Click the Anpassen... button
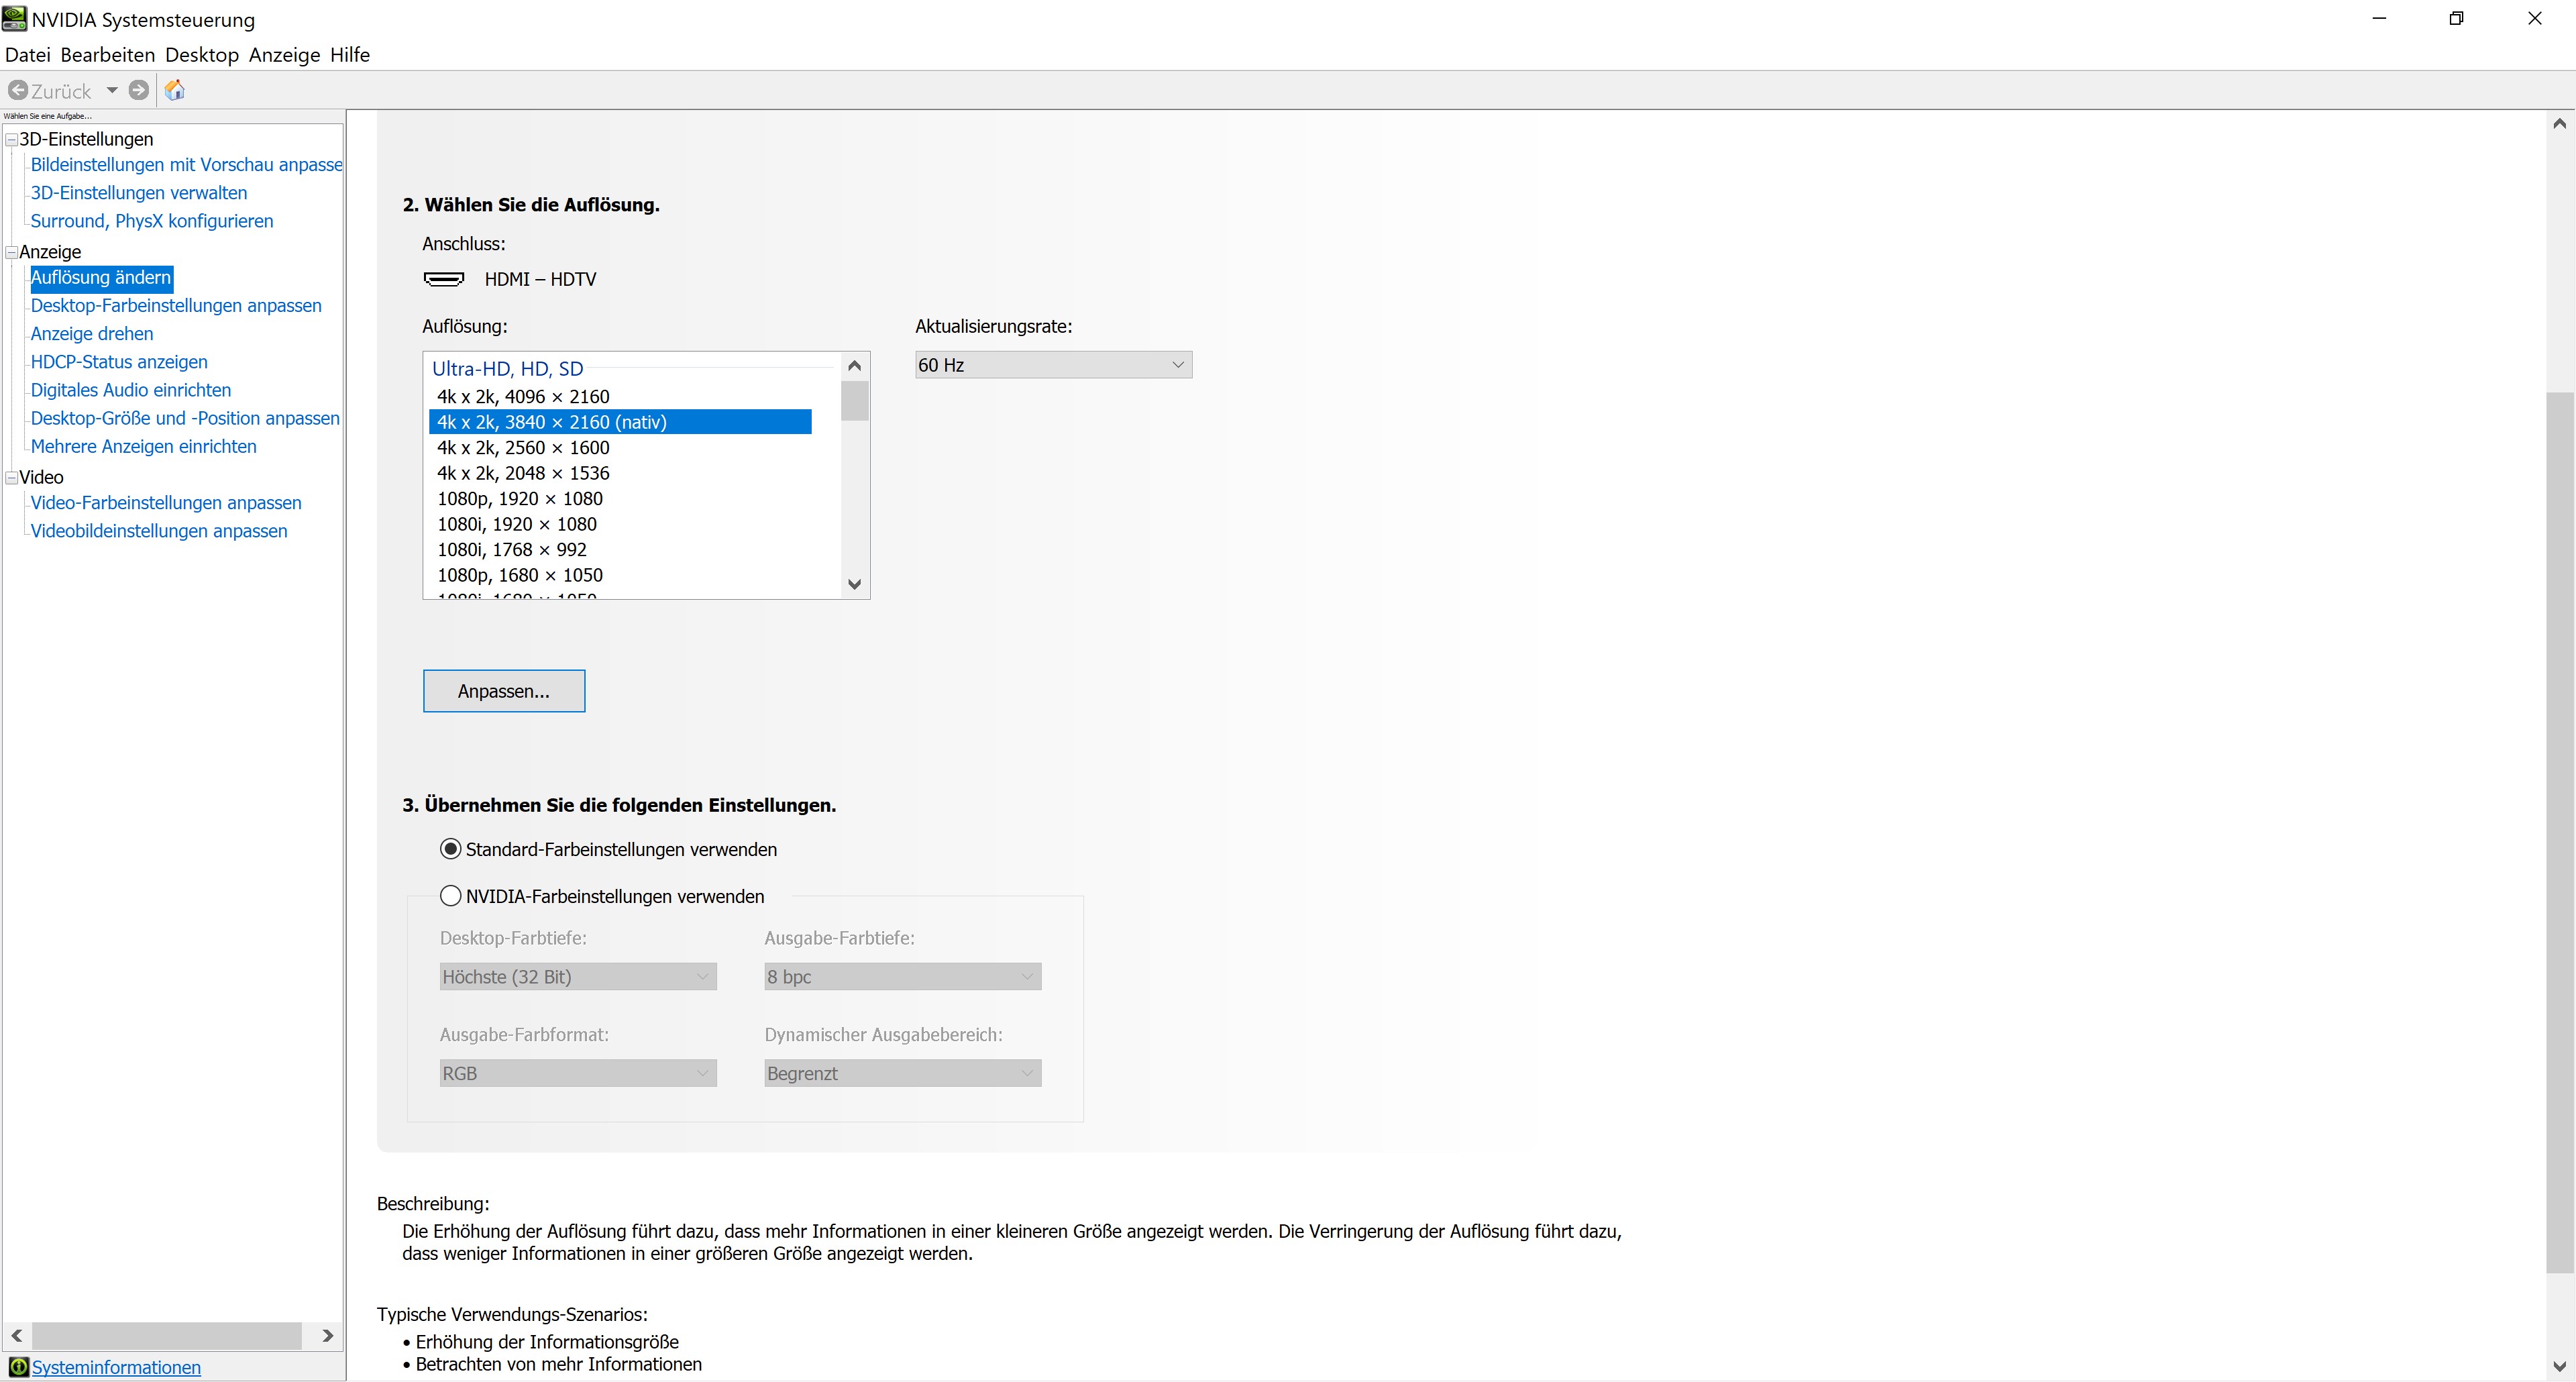Viewport: 2576px width, 1382px height. click(x=504, y=691)
